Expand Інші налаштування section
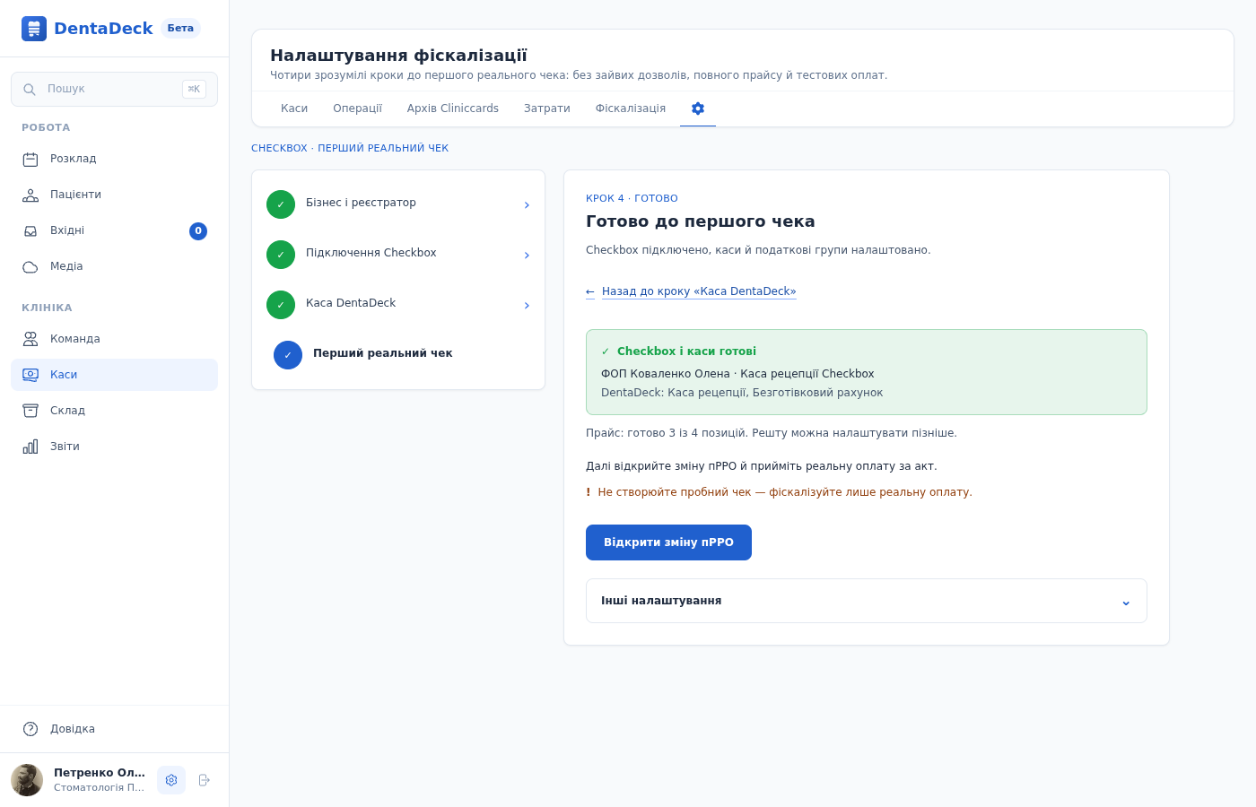The width and height of the screenshot is (1256, 807). 867,601
